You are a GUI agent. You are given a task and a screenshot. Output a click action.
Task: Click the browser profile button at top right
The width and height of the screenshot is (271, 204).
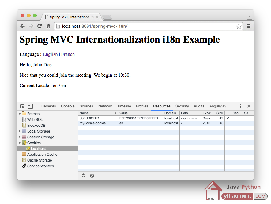point(249,16)
